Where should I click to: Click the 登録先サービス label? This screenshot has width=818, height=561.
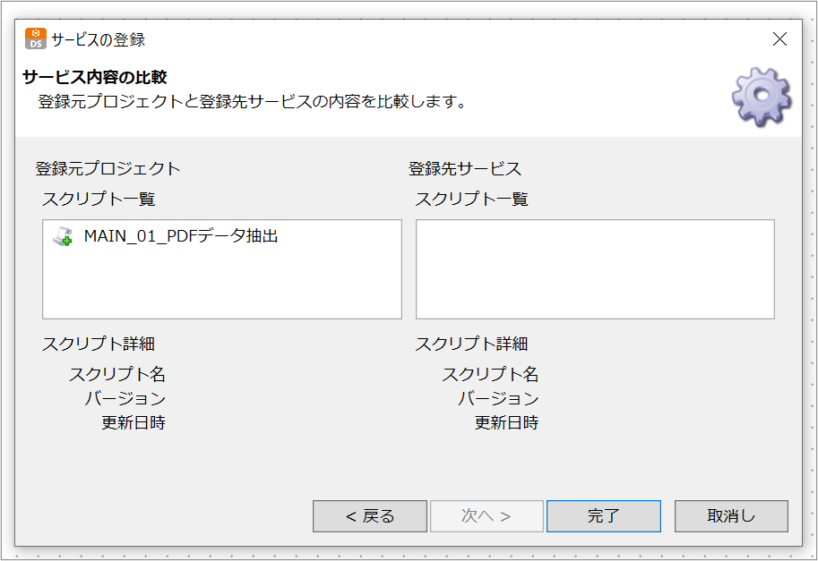465,169
